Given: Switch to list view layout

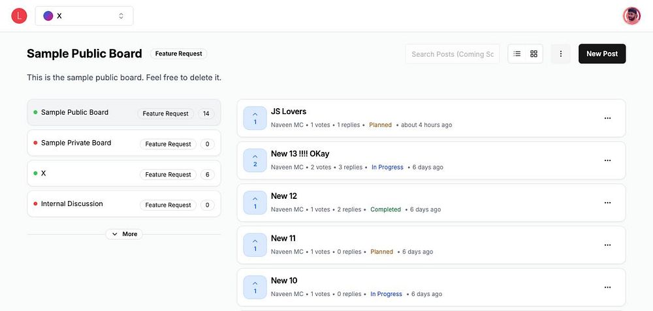Looking at the screenshot, I should coord(517,53).
